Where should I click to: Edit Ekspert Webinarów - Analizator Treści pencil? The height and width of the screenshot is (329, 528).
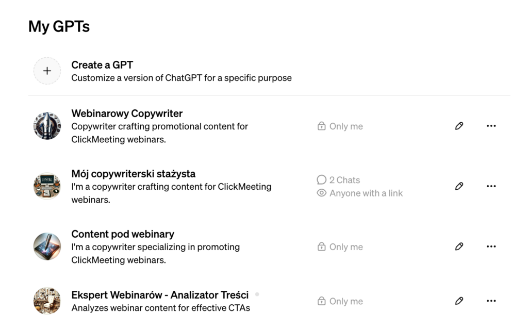459,301
